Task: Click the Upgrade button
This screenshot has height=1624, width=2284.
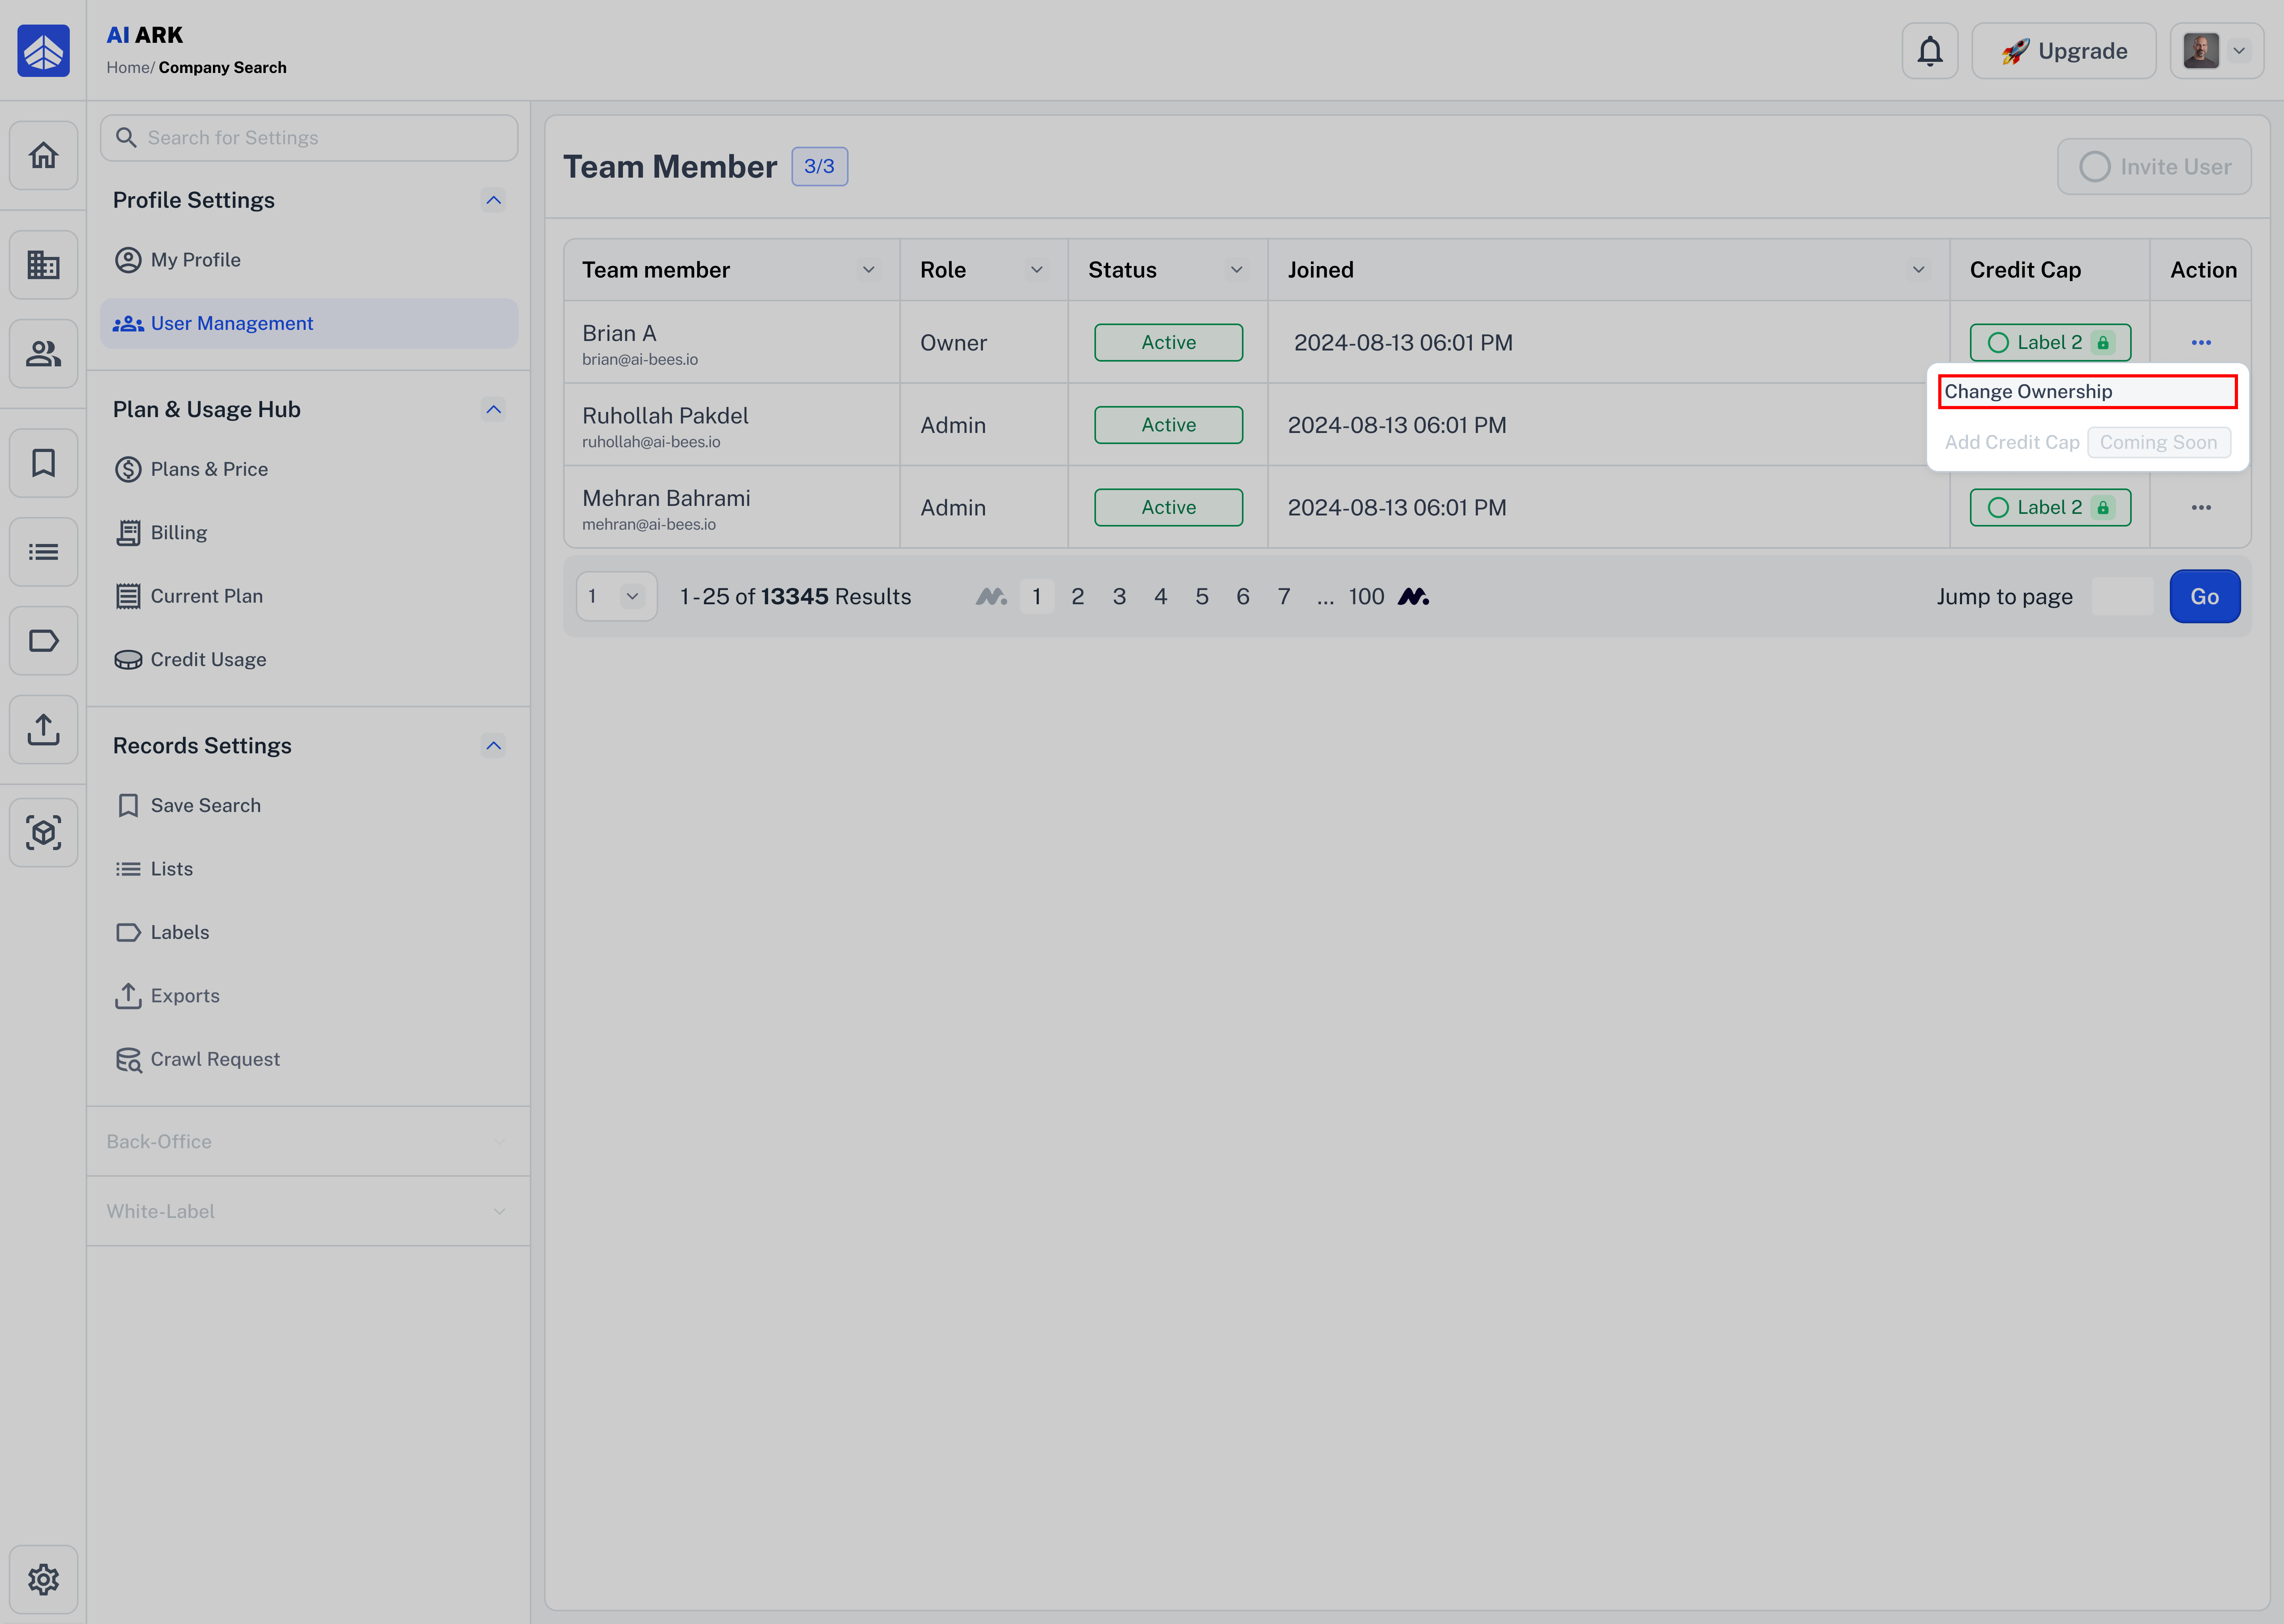Action: pyautogui.click(x=2064, y=51)
